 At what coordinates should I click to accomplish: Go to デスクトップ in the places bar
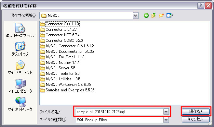click(20, 49)
